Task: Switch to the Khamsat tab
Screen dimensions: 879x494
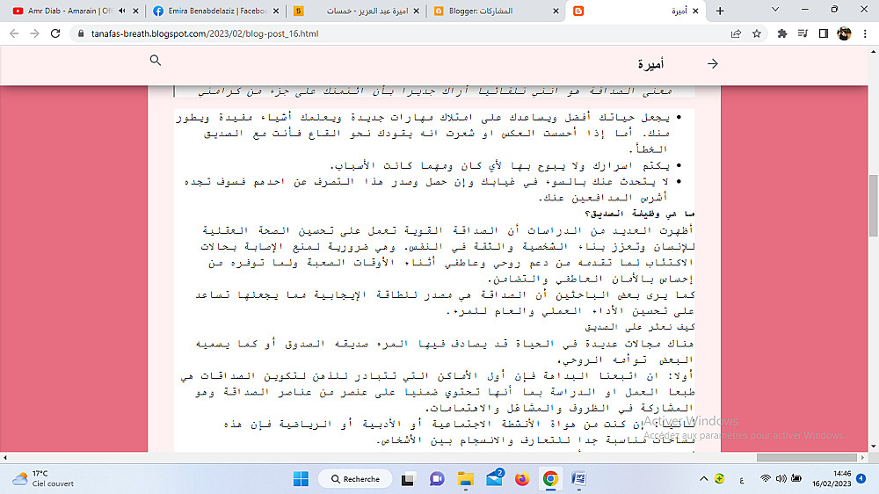Action: (357, 11)
